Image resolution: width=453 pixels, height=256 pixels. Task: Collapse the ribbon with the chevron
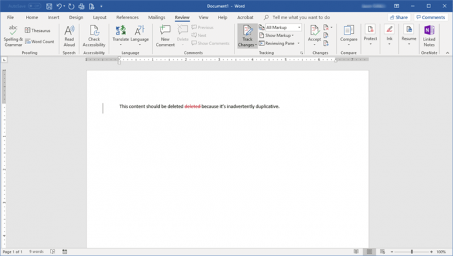448,53
